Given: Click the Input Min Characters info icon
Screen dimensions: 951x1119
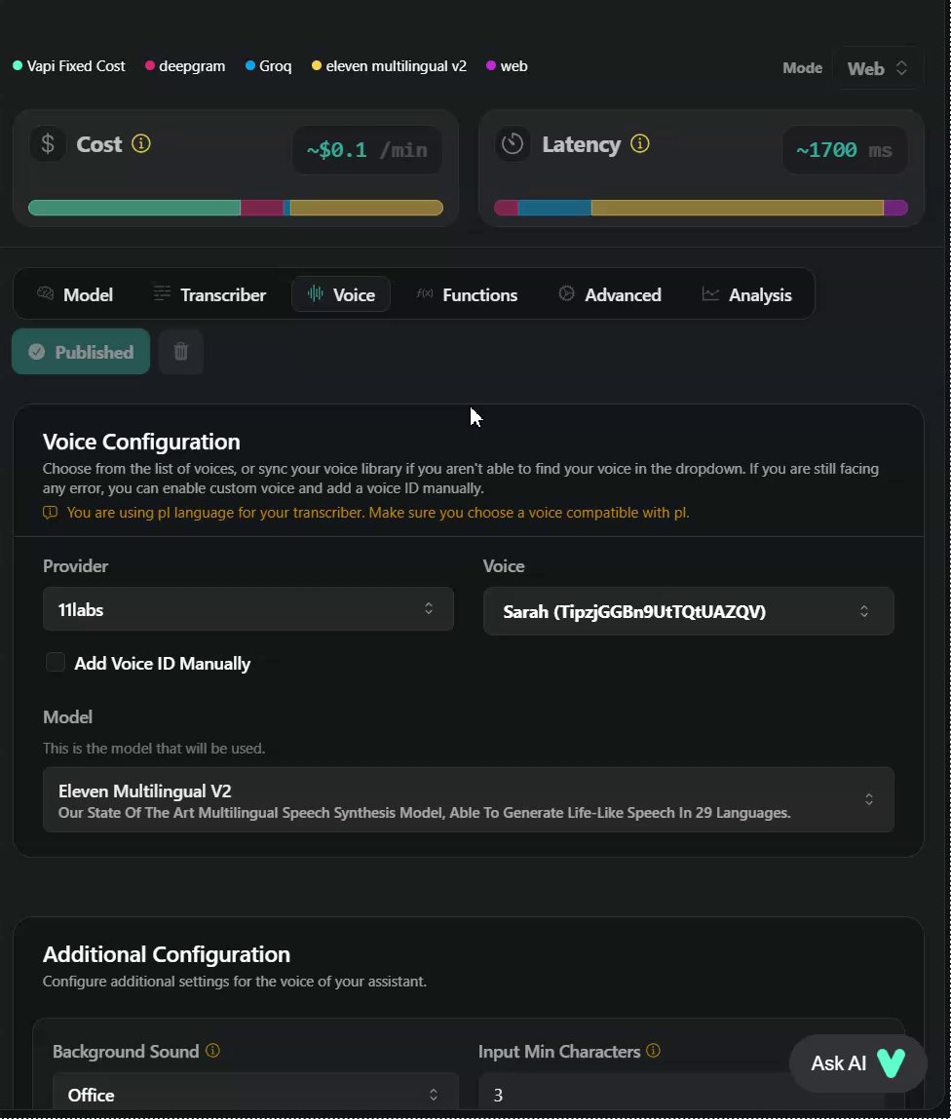Looking at the screenshot, I should (654, 1051).
